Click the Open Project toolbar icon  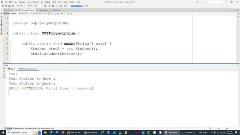(9, 6)
